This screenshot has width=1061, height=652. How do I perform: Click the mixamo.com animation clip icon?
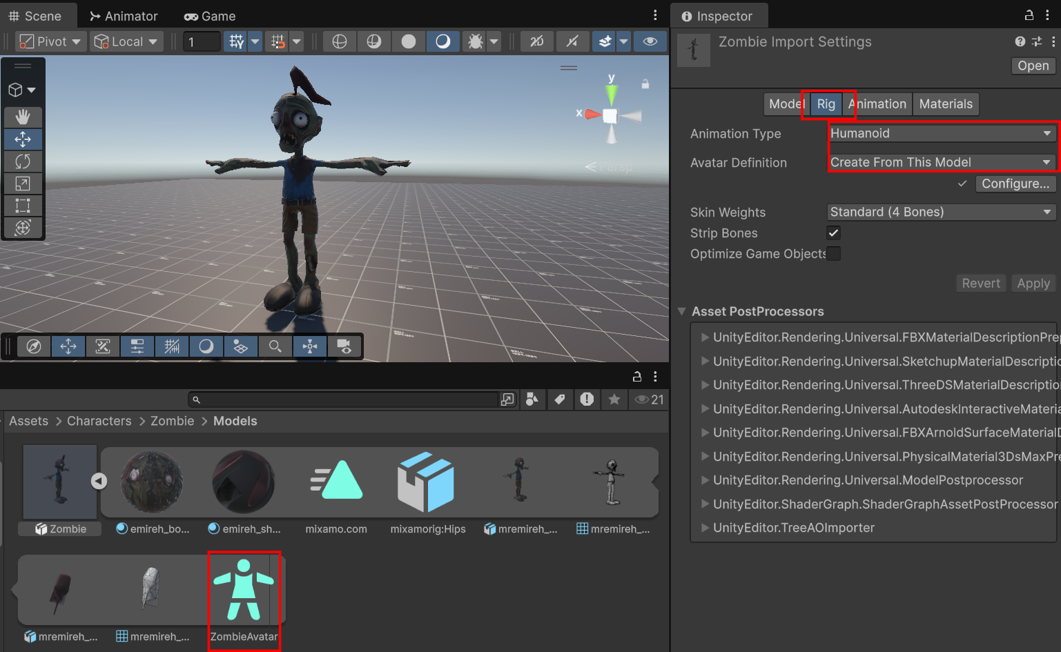point(336,482)
